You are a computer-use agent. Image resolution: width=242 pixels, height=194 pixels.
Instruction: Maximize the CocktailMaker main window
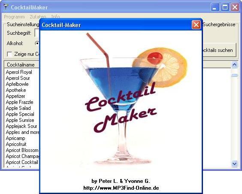point(225,7)
